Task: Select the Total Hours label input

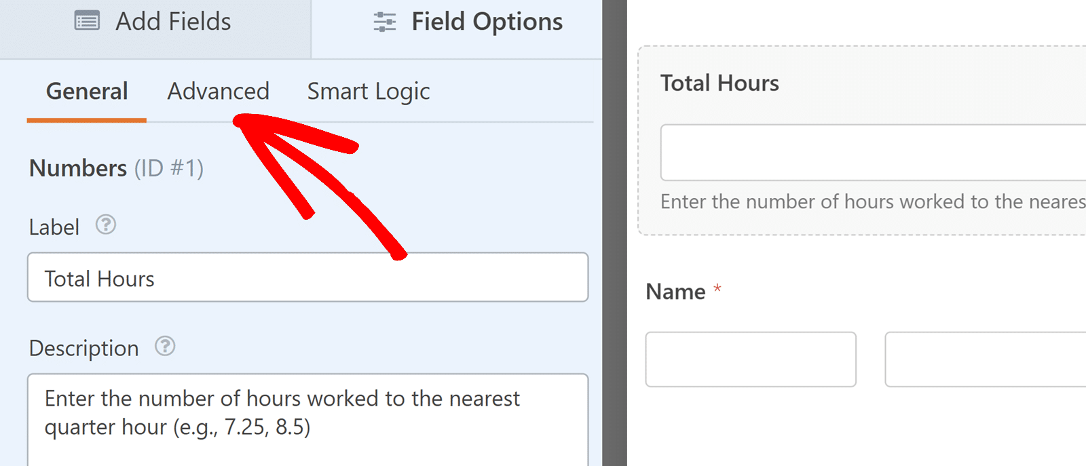Action: click(x=307, y=277)
